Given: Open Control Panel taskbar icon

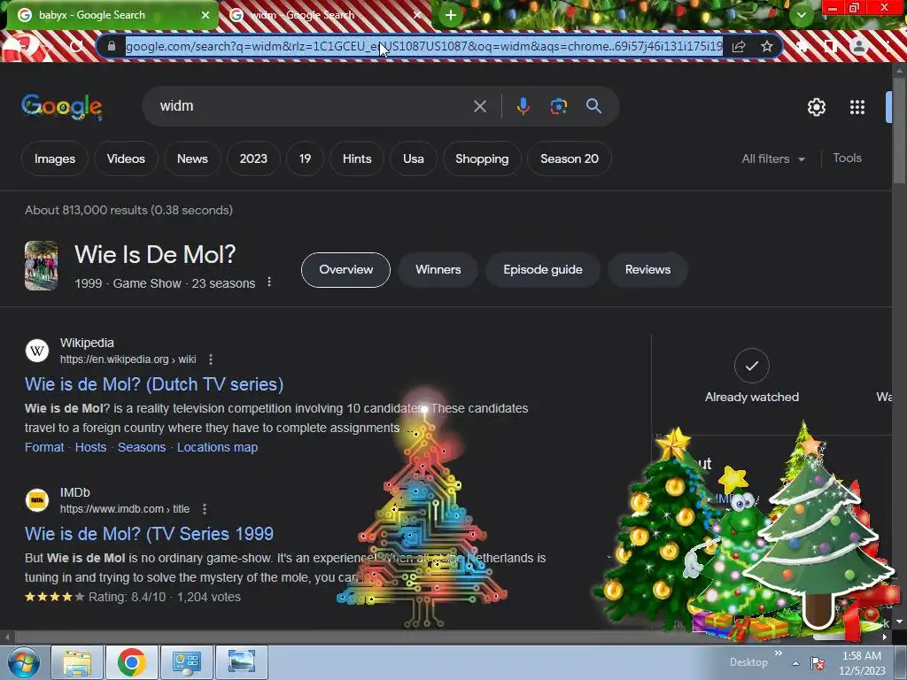Looking at the screenshot, I should click(x=186, y=662).
